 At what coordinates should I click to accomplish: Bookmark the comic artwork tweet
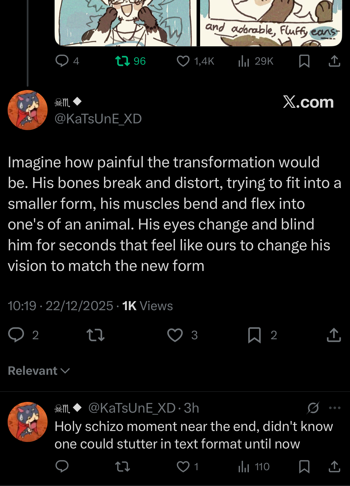click(304, 61)
